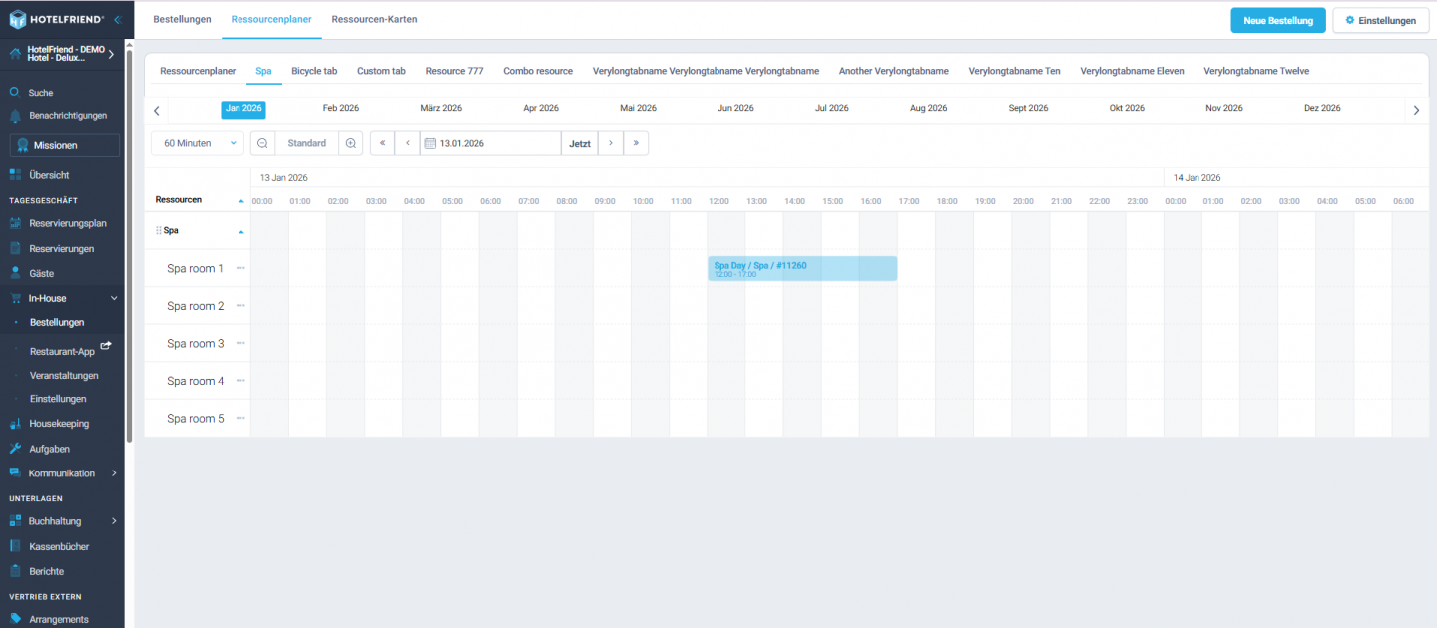Collapse the sidebar using the top arrow icon
This screenshot has height=628, width=1437.
click(x=117, y=20)
